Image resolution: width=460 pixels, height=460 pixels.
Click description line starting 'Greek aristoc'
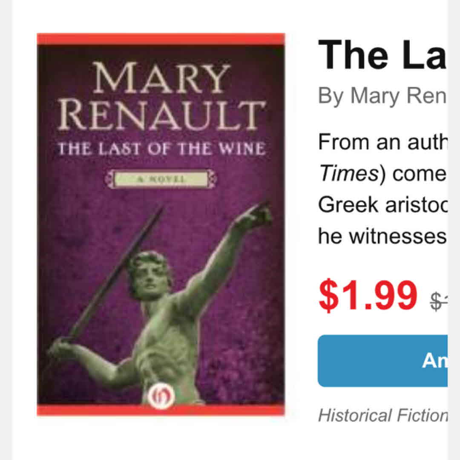click(382, 205)
